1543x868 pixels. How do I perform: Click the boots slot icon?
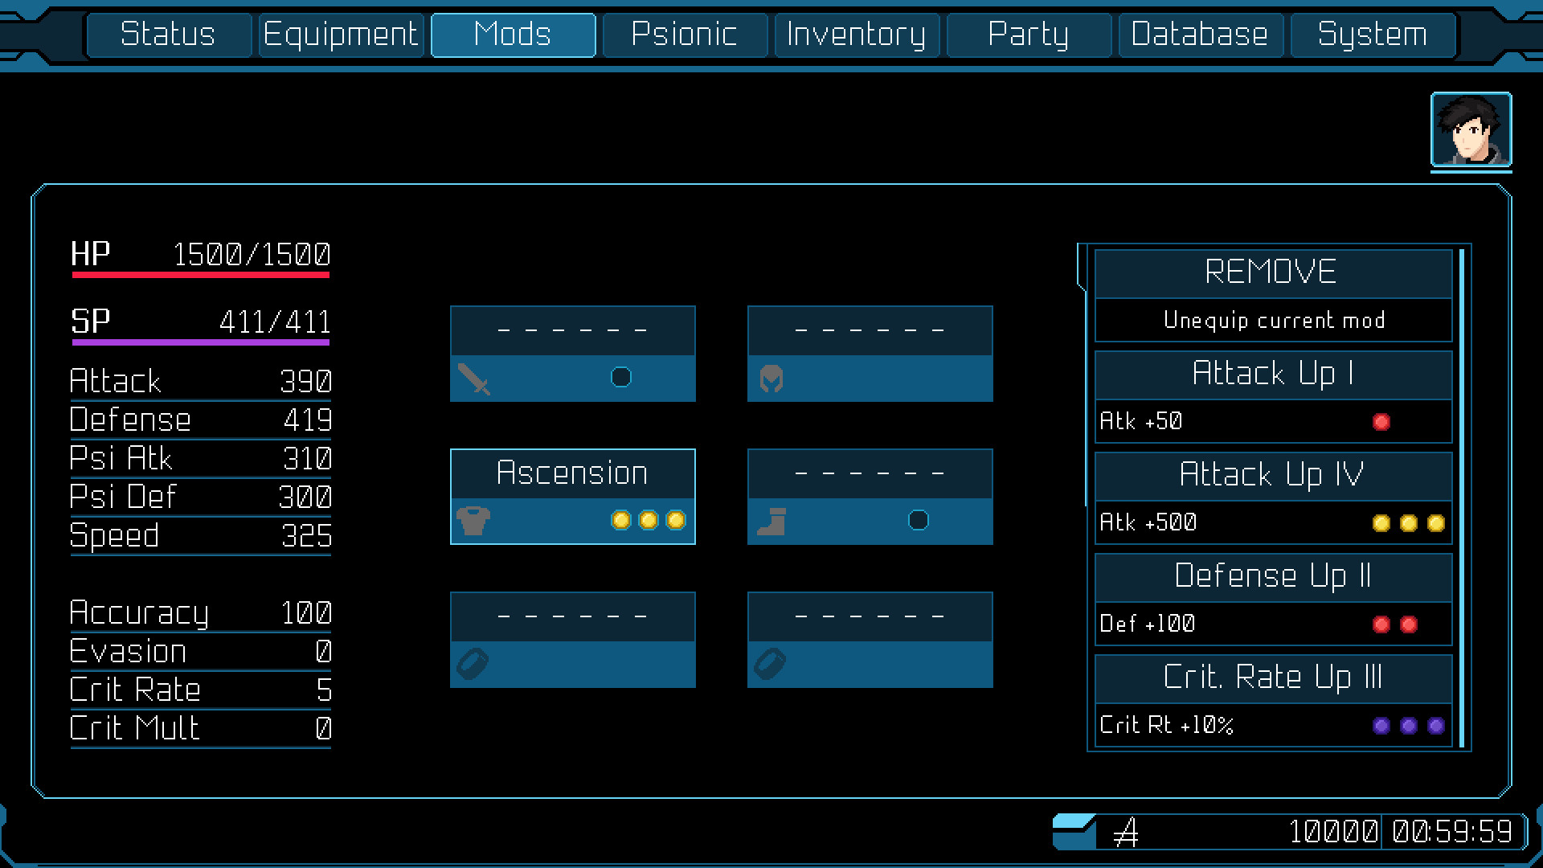[771, 522]
